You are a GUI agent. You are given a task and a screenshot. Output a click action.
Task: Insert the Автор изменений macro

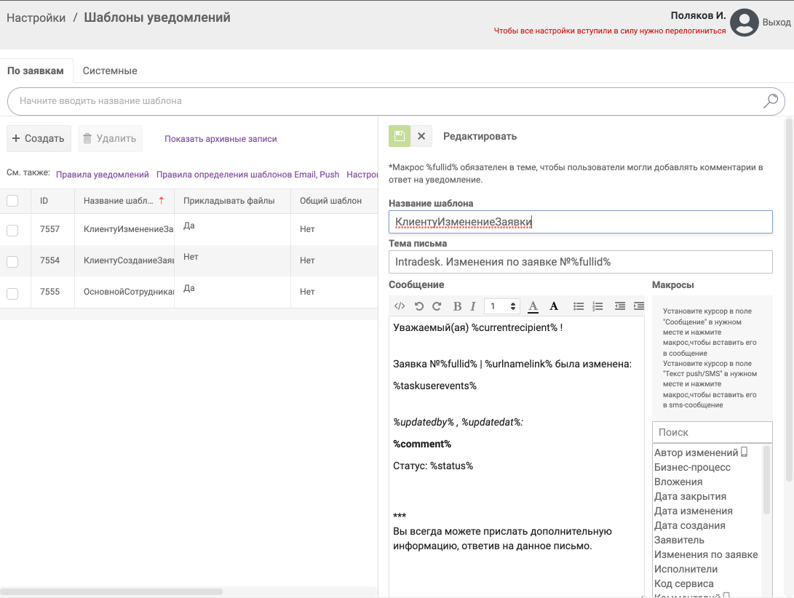(696, 453)
